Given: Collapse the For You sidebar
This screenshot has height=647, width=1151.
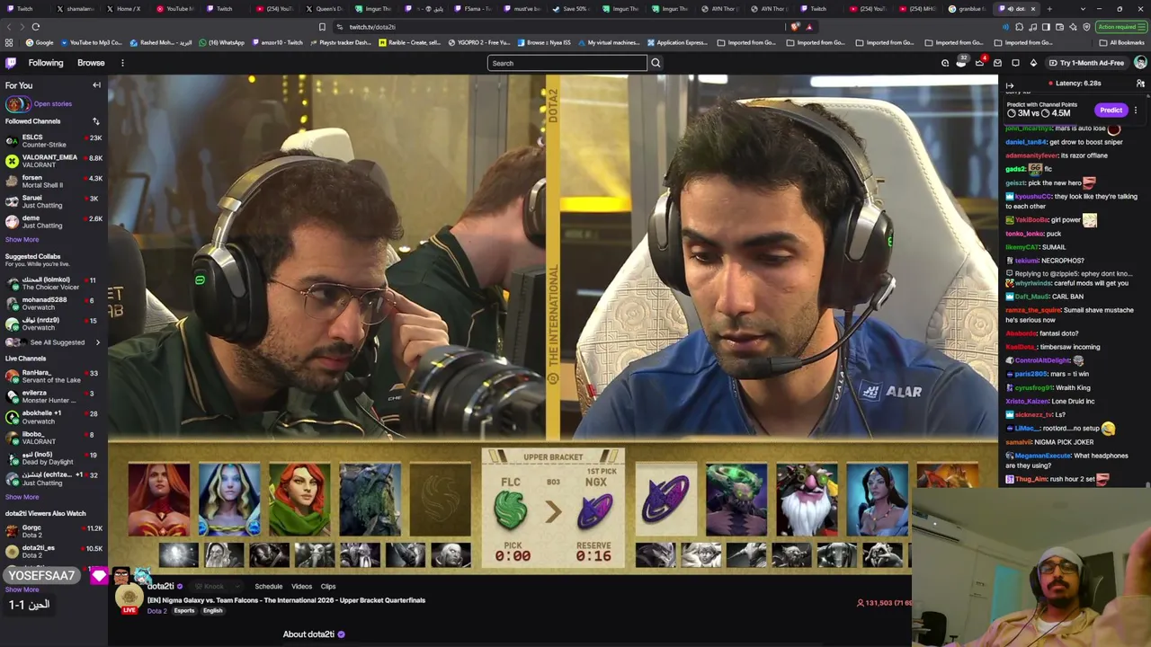Looking at the screenshot, I should coord(96,85).
